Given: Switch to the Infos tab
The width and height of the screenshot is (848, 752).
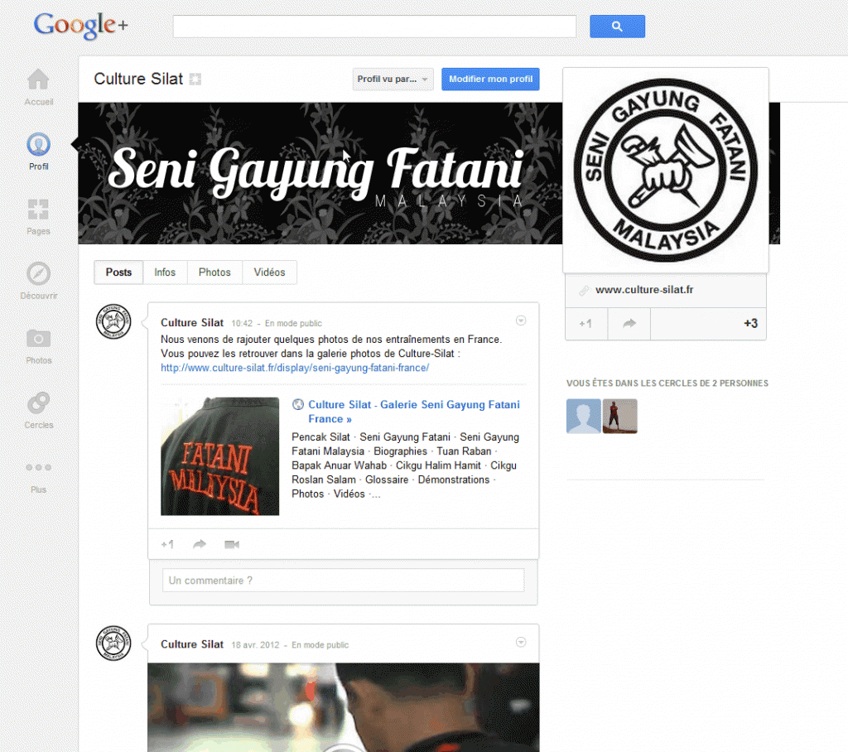Looking at the screenshot, I should tap(165, 272).
